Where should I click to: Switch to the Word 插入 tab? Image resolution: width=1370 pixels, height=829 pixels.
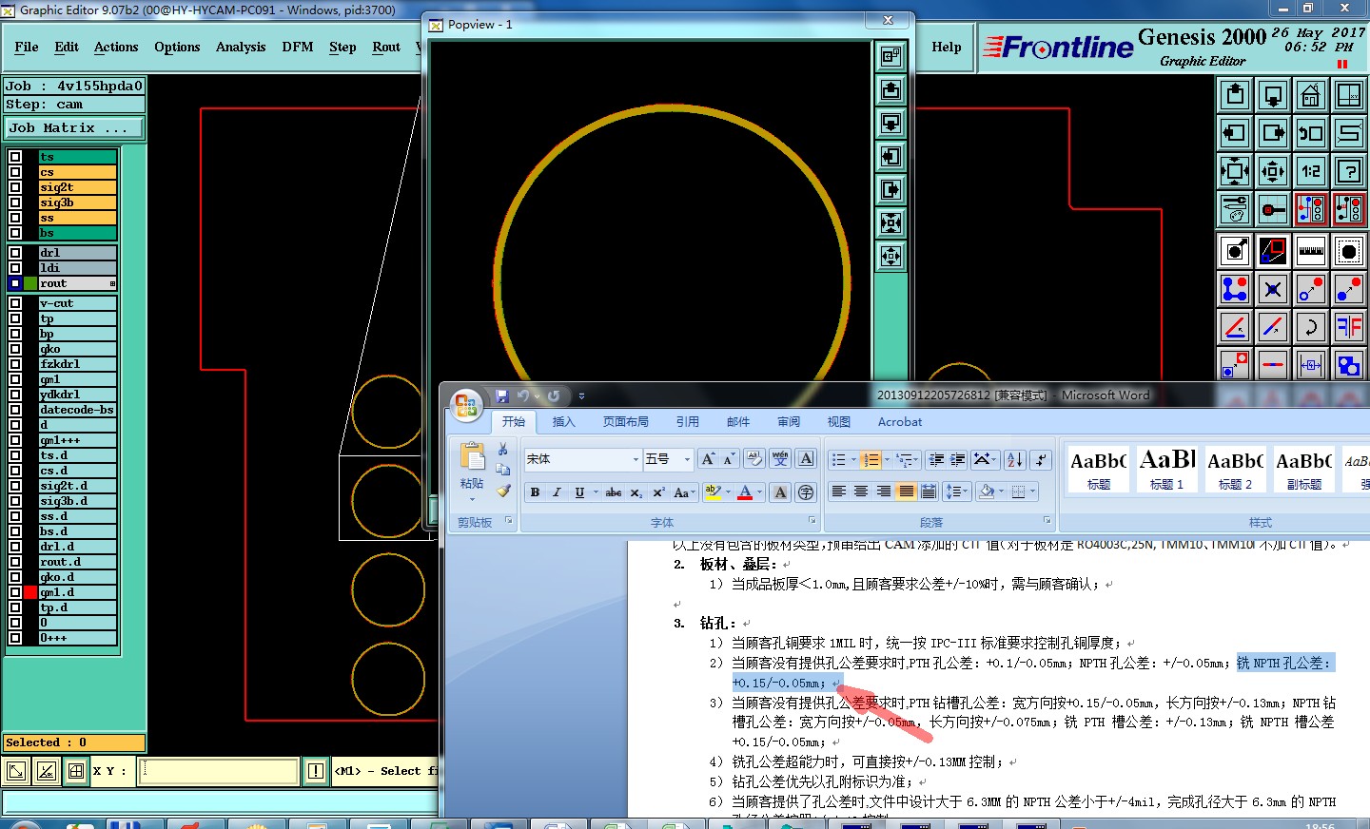tap(564, 422)
